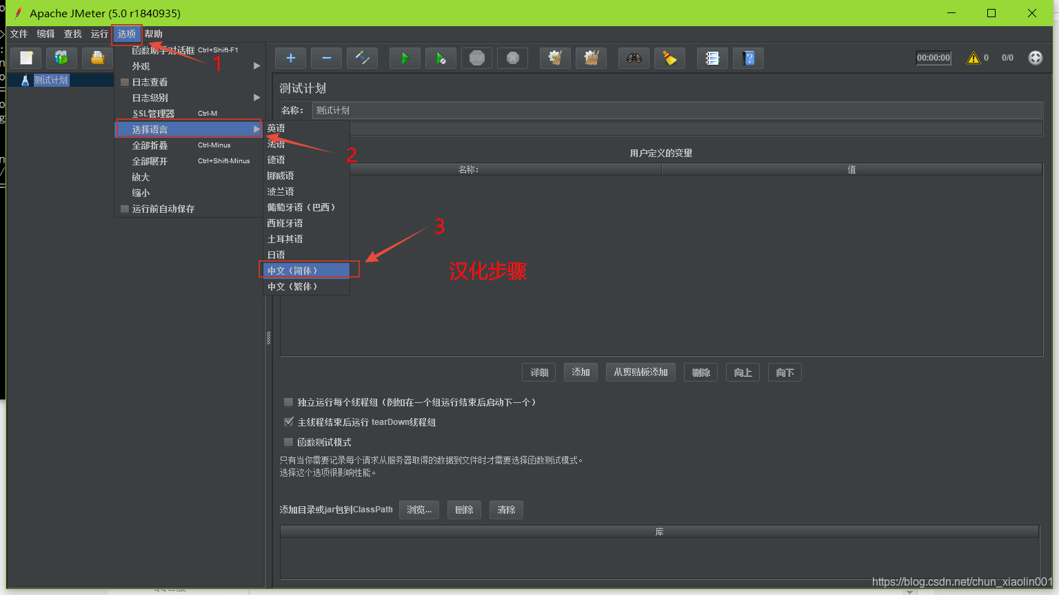Select 英语 language
This screenshot has height=595, width=1059.
click(307, 129)
